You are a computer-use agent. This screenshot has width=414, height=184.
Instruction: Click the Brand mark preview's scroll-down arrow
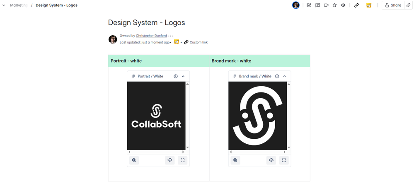coord(289,148)
